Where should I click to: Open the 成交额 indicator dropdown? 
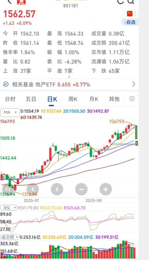click(10, 237)
